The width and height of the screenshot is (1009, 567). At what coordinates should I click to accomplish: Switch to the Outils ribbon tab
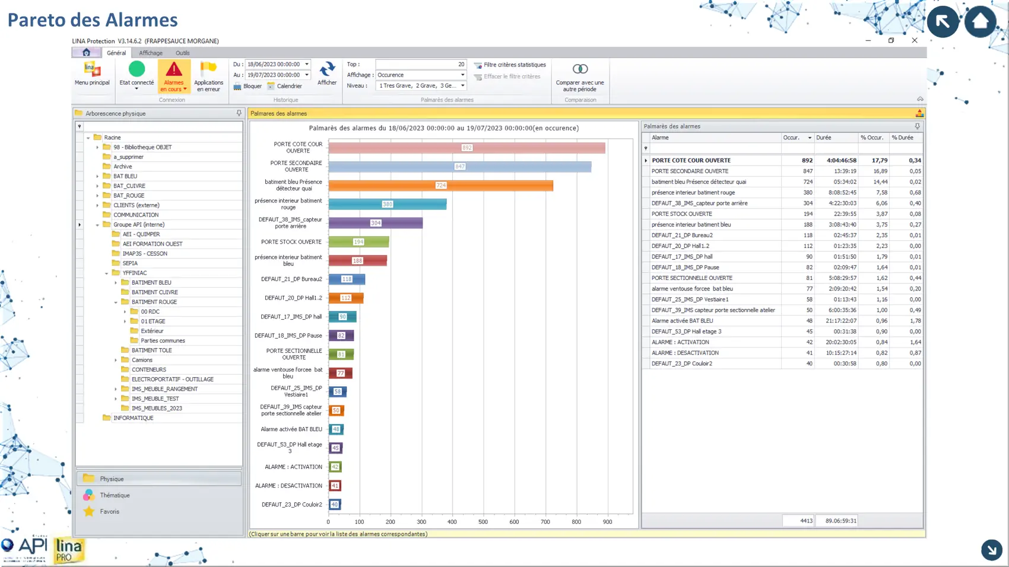point(182,53)
